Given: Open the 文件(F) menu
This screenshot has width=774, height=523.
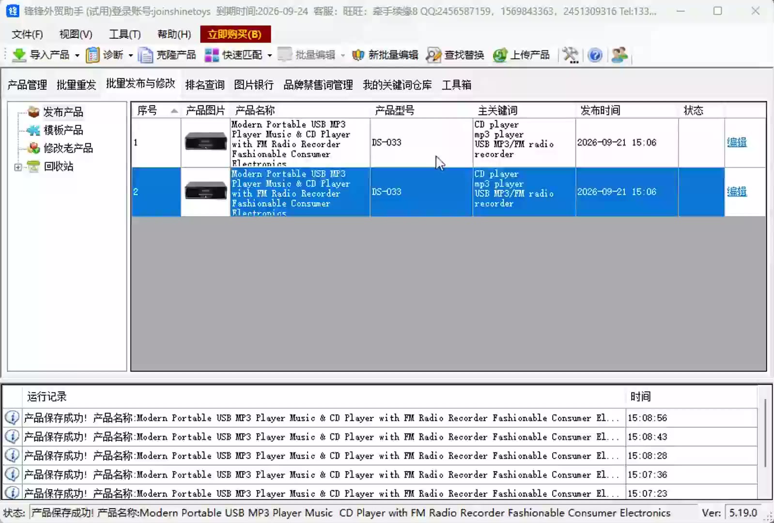Looking at the screenshot, I should (x=27, y=34).
